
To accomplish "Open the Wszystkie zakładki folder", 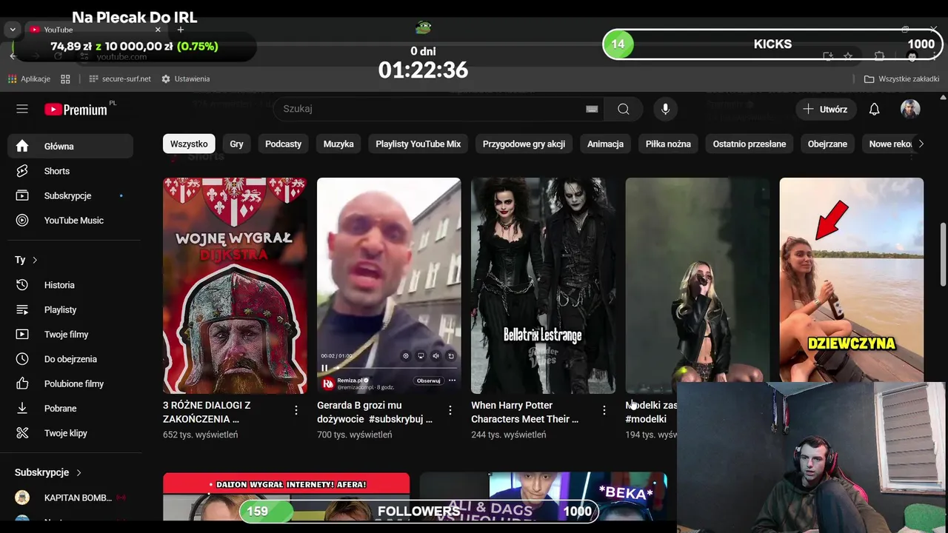I will [x=901, y=78].
